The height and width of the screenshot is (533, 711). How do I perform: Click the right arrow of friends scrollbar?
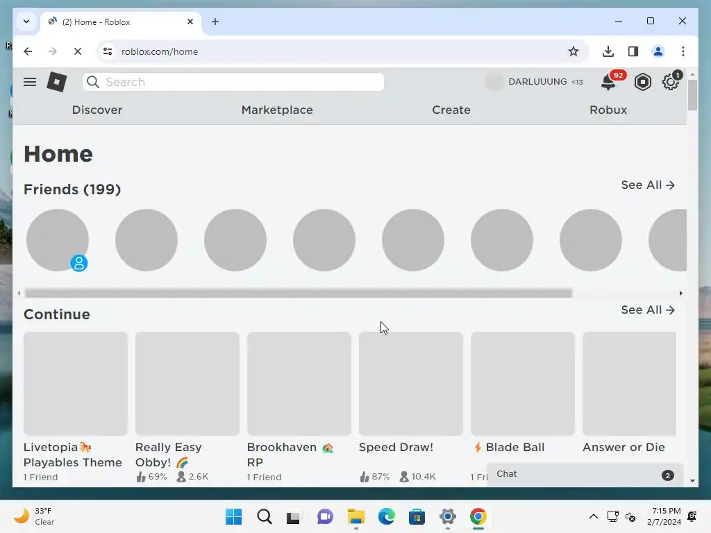(x=680, y=294)
